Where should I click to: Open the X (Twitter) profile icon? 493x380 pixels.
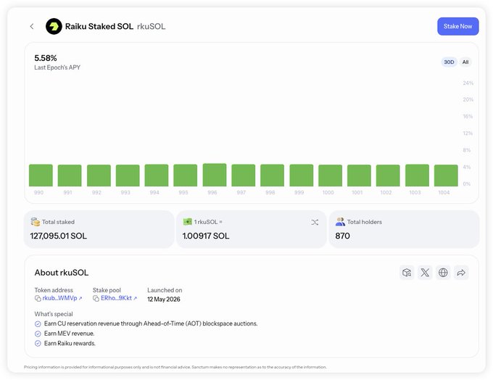(x=425, y=273)
